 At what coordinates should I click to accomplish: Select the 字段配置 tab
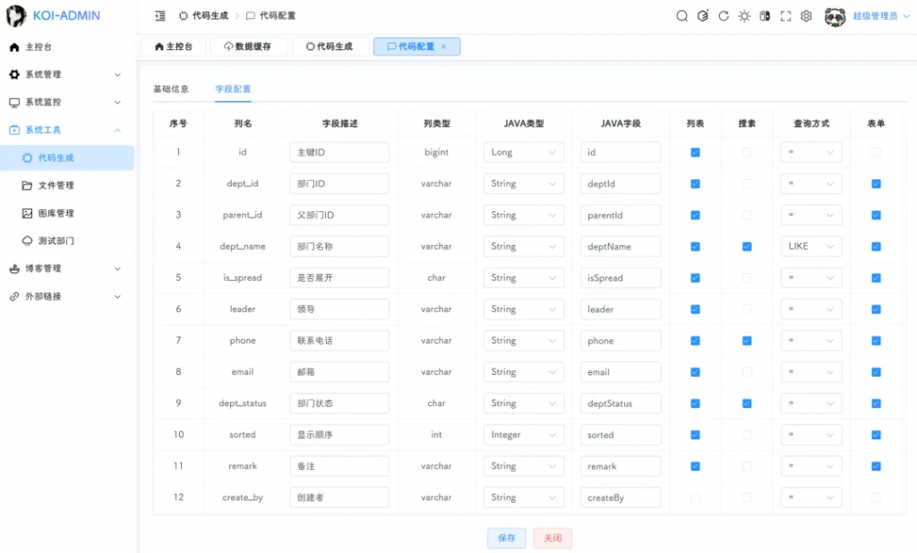coord(233,89)
